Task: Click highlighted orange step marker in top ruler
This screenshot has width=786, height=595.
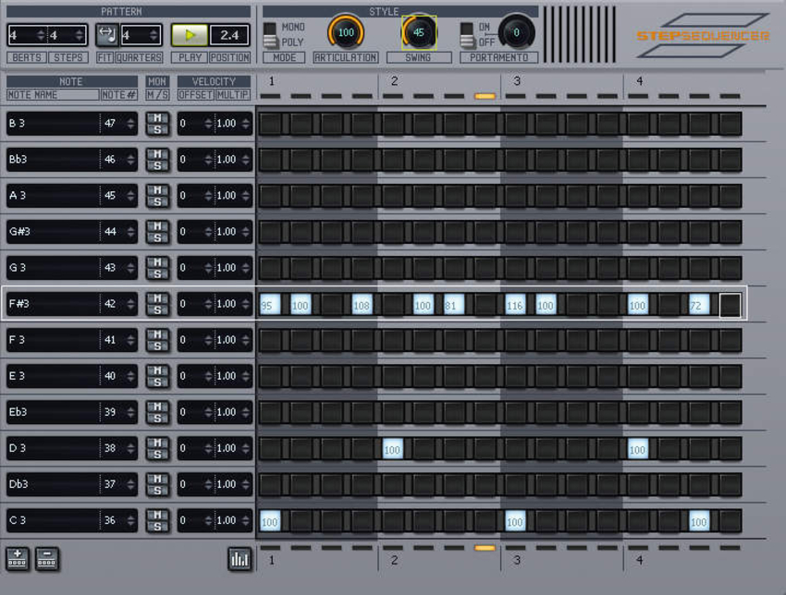Action: pyautogui.click(x=485, y=96)
